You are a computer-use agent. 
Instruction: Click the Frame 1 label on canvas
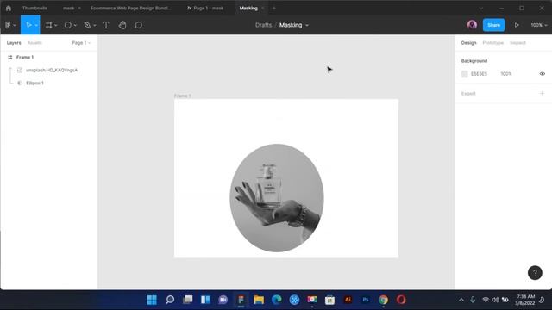[x=182, y=96]
